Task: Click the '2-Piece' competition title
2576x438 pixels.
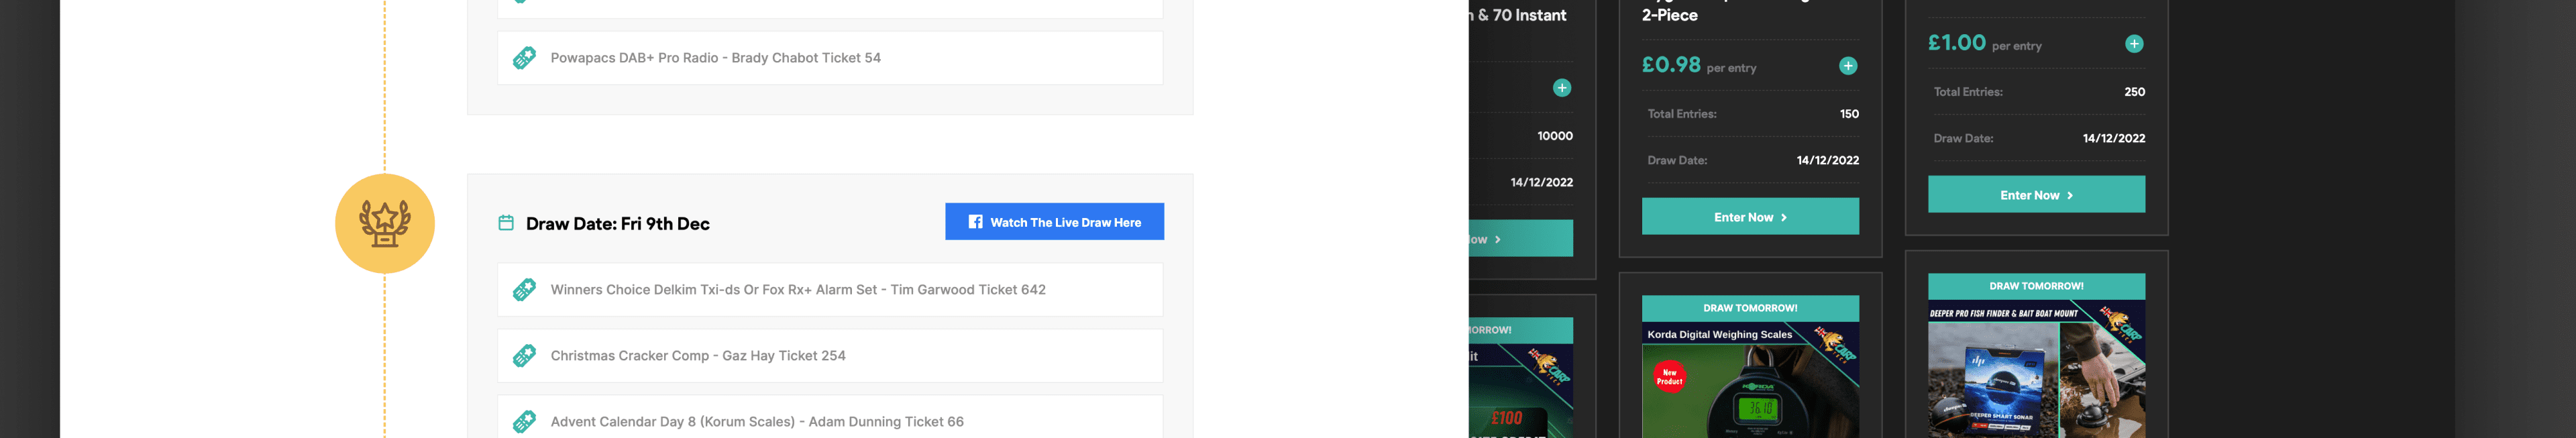Action: coord(1670,15)
